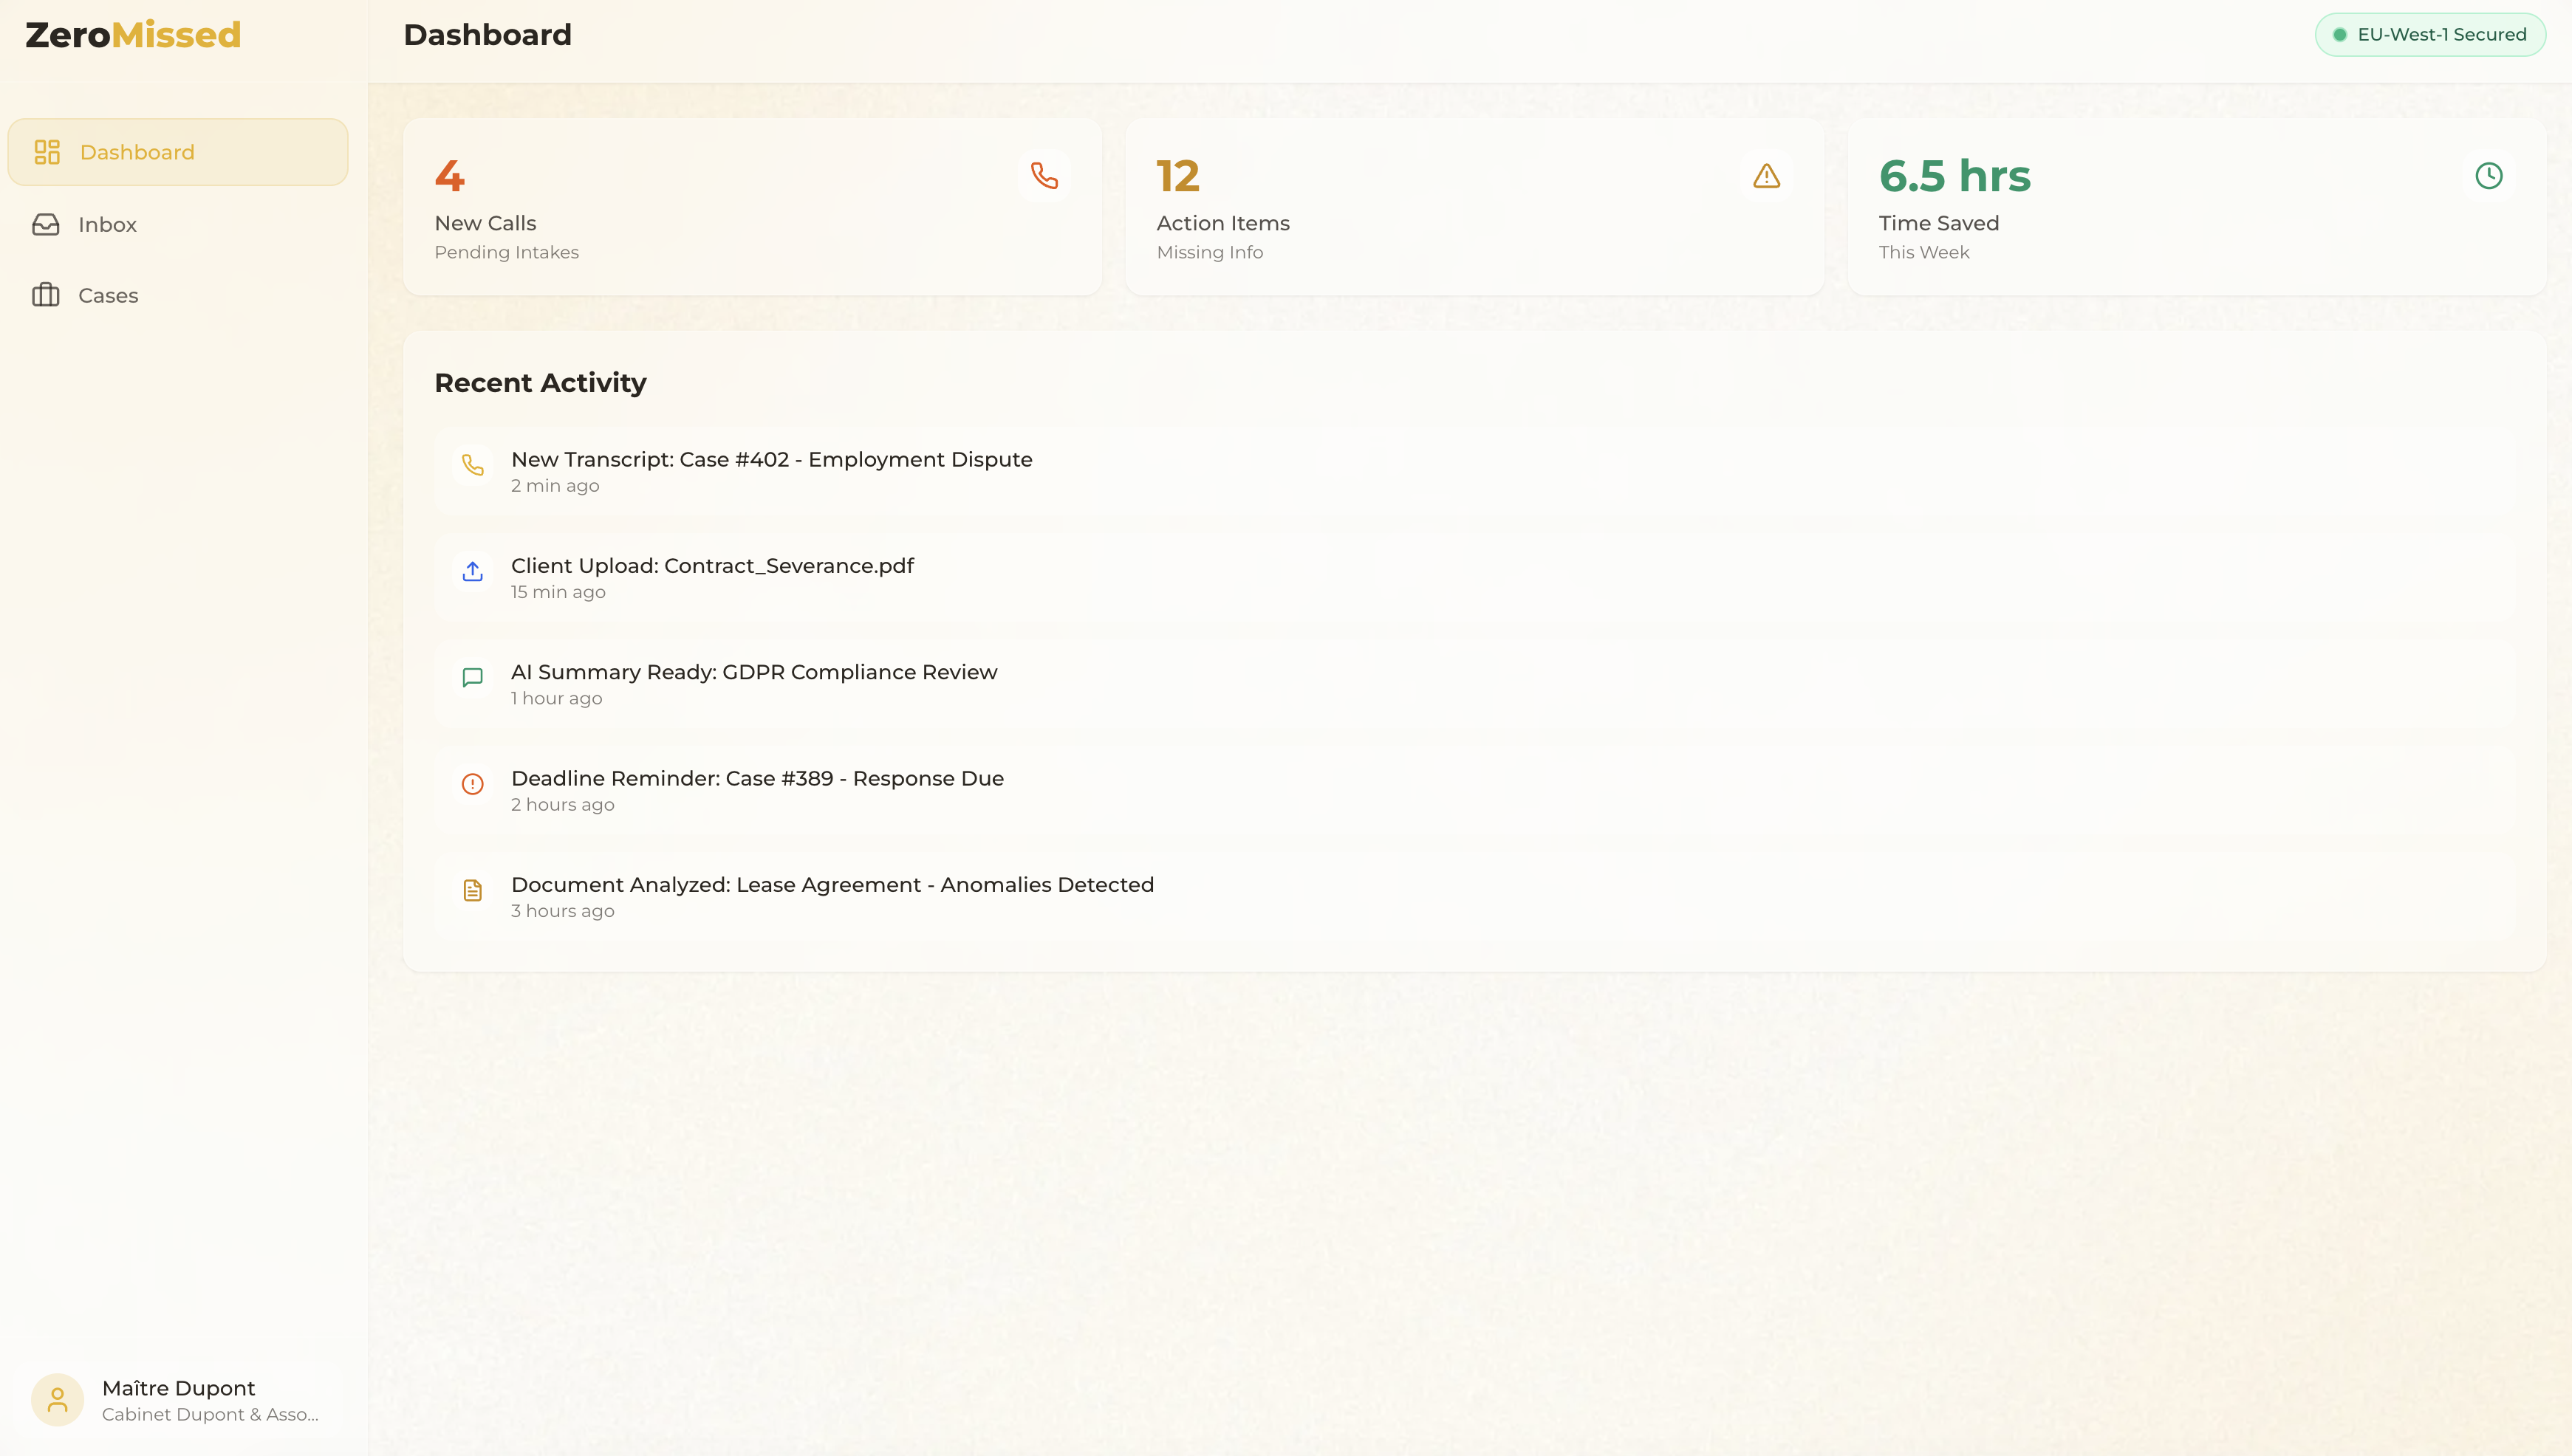
Task: Click the user avatar for Maître Dupont
Action: [x=57, y=1399]
